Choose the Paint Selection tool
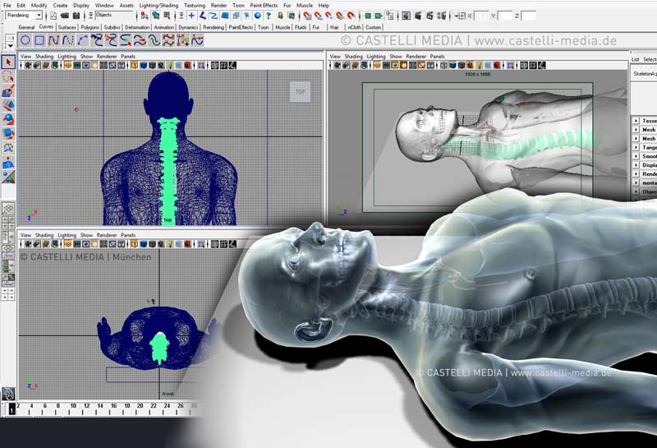 click(8, 90)
